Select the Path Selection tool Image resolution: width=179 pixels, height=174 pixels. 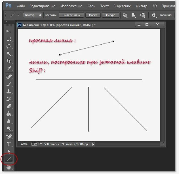coord(9,151)
